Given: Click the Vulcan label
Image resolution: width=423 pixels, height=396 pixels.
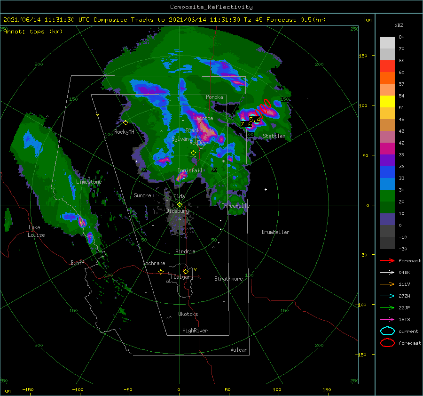Looking at the screenshot, I should 239,350.
